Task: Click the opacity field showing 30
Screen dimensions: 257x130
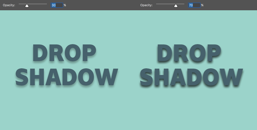Action: (57, 5)
